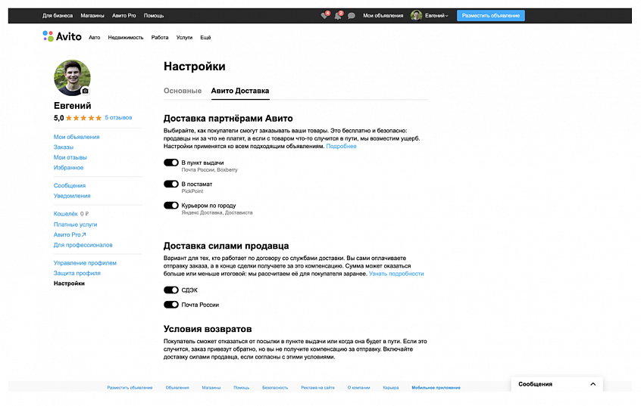The image size is (641, 406).
Task: Click the «Условия возвратов» heading
Action: tap(208, 329)
